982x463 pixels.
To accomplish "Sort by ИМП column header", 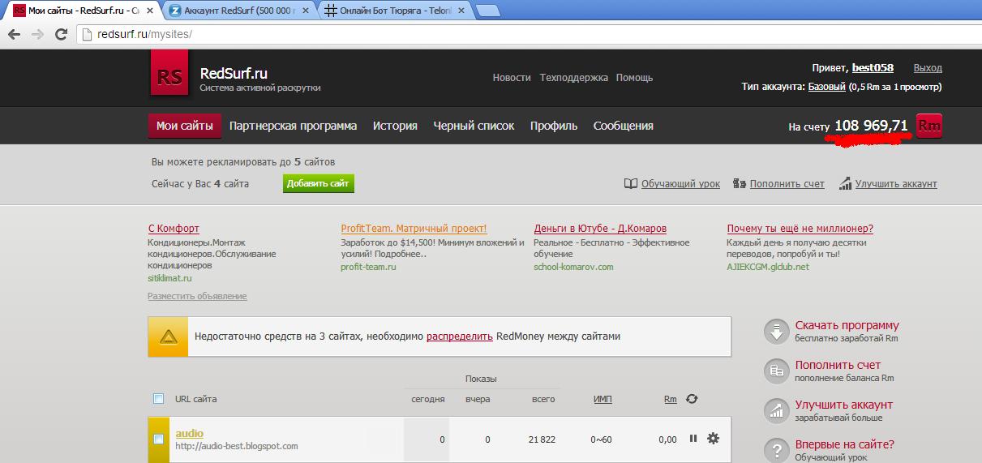I will [x=602, y=399].
